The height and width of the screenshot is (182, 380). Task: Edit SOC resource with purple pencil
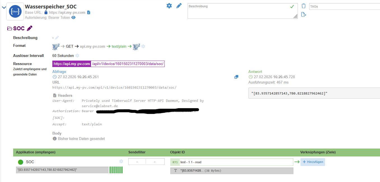(x=30, y=28)
